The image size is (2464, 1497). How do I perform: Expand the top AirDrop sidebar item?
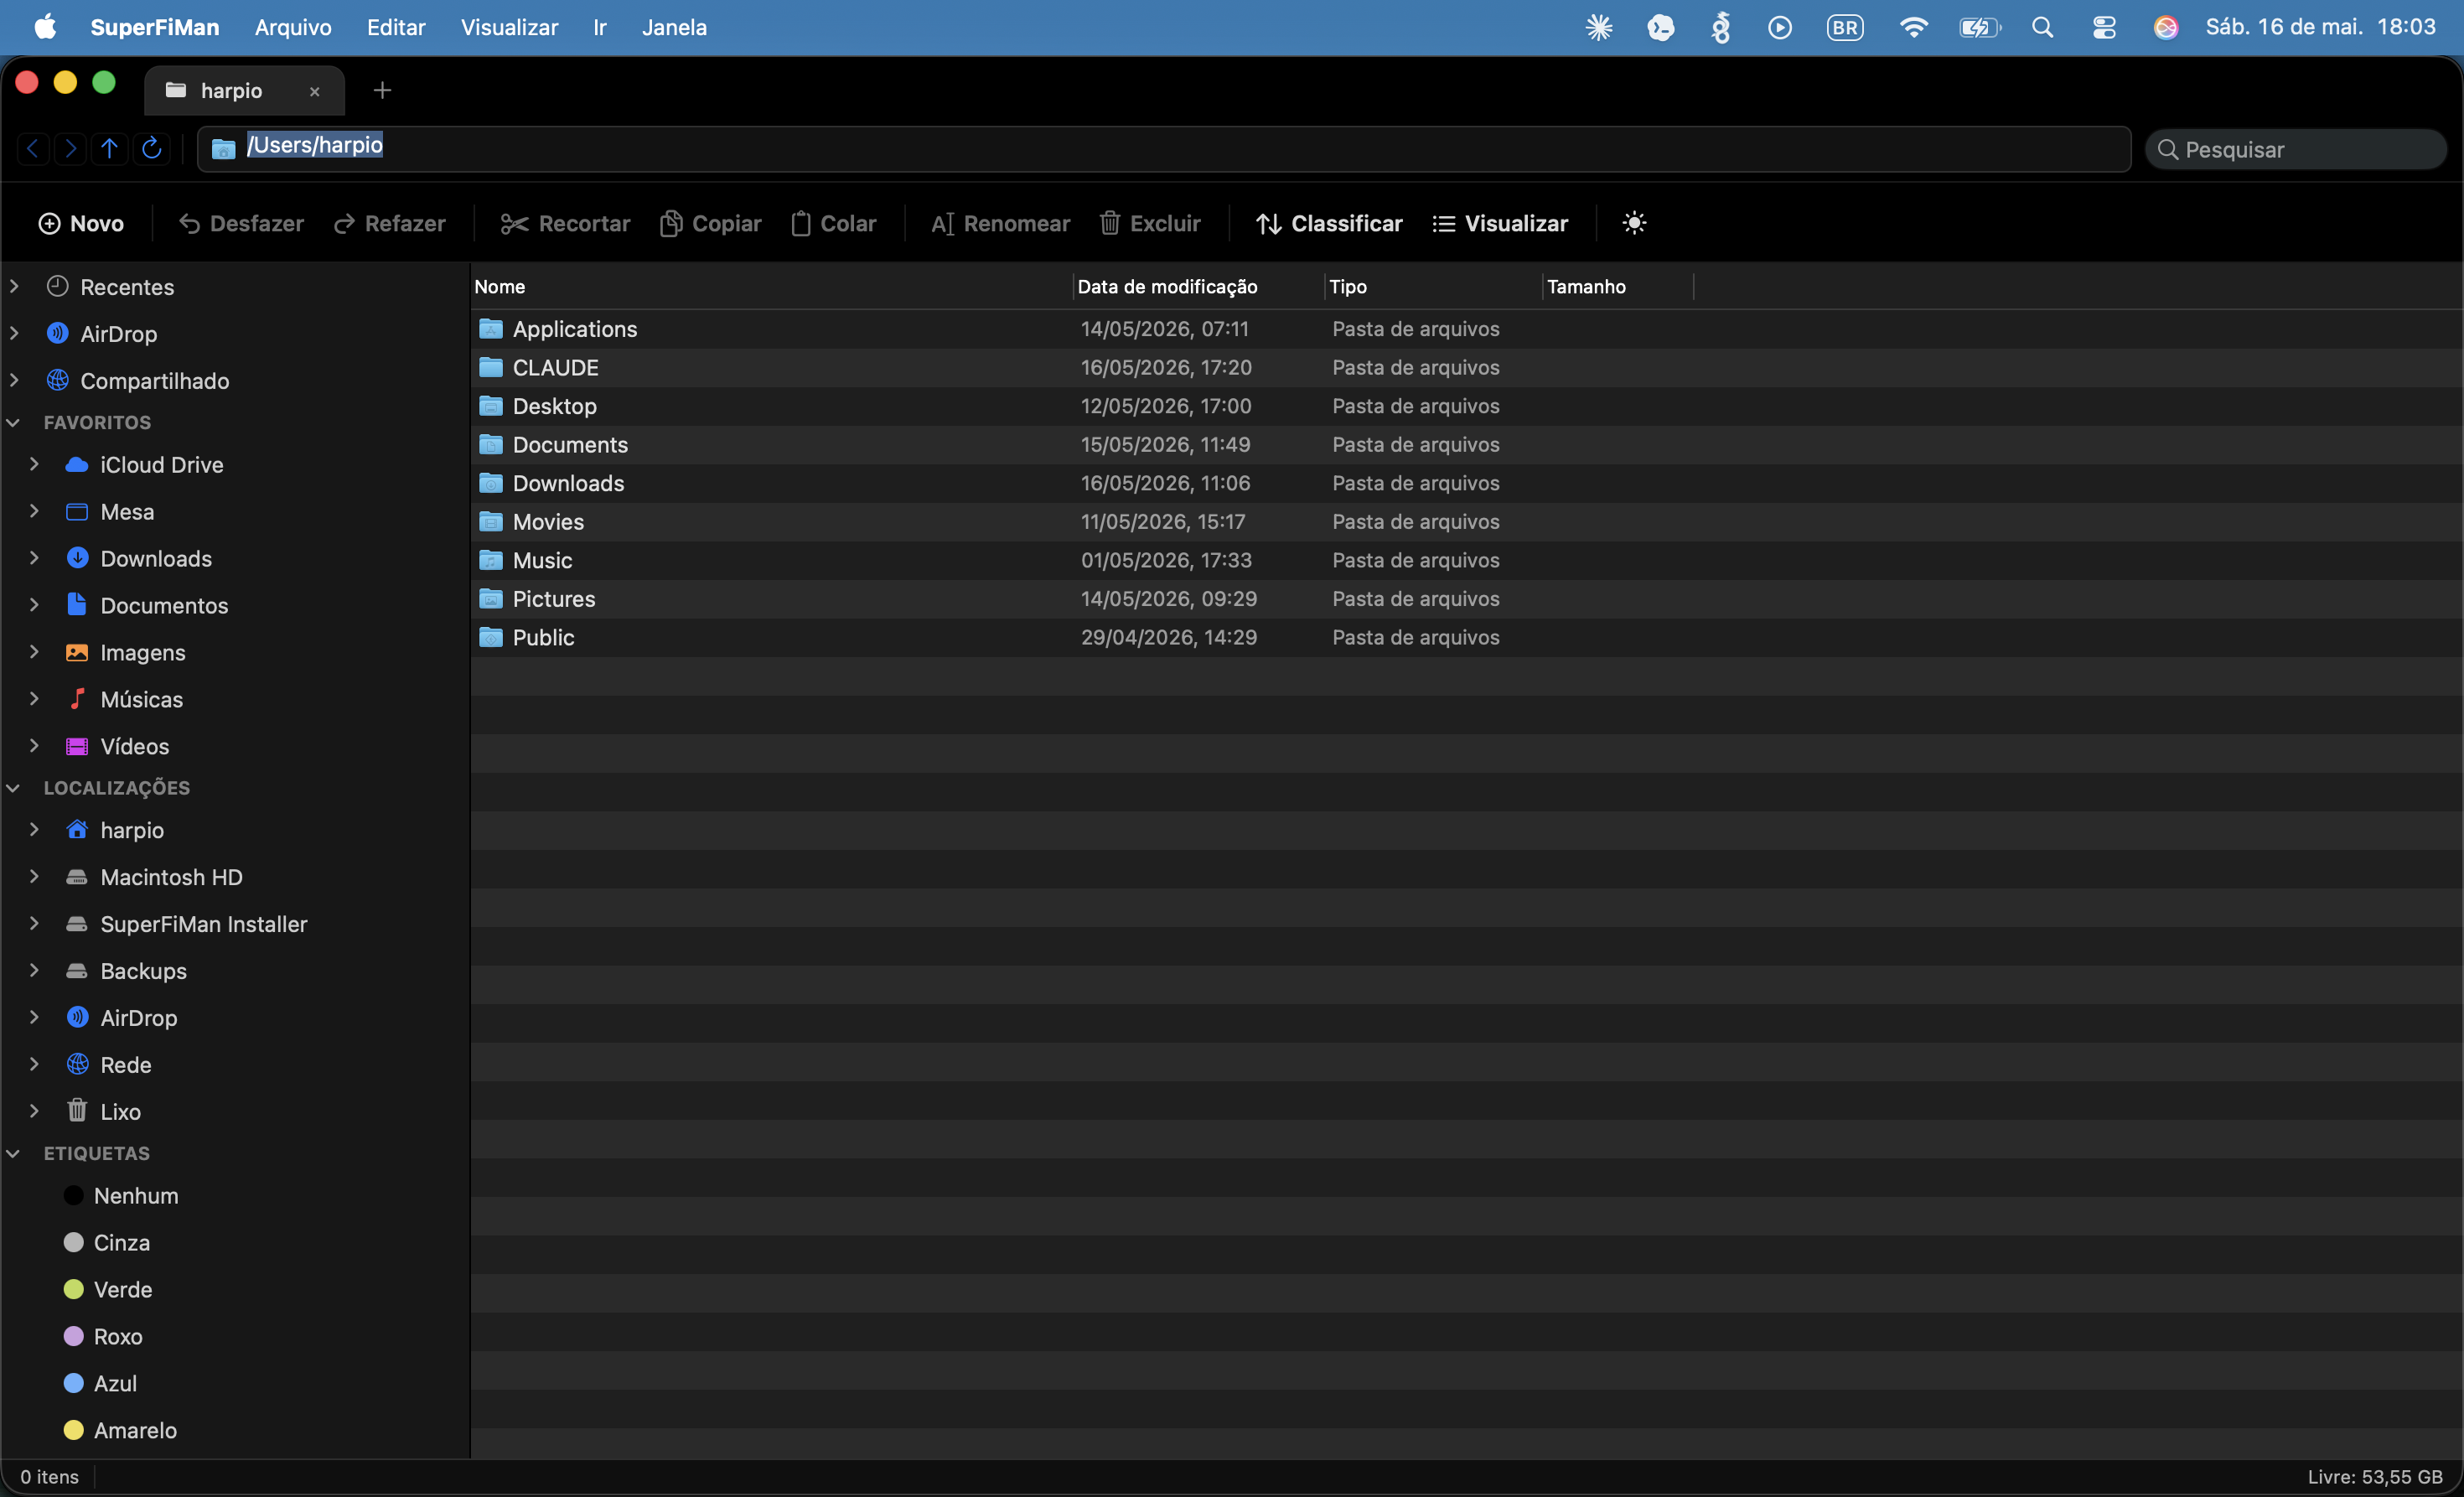(14, 333)
